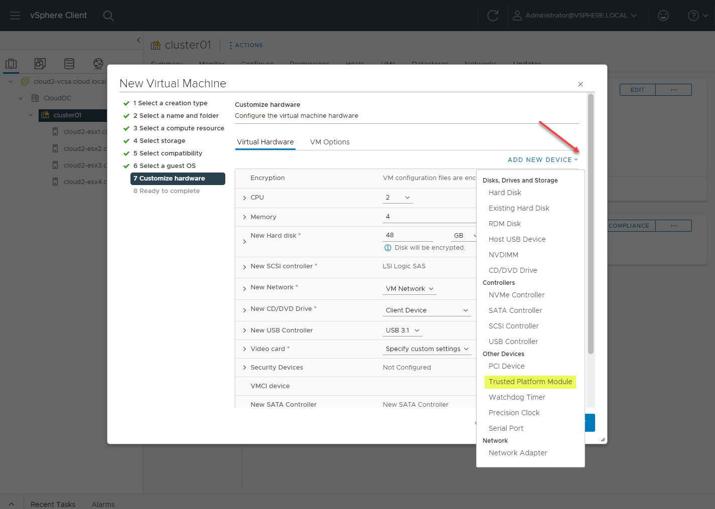Add an NVMe Controller device
Viewport: 715px width, 509px height.
[516, 295]
